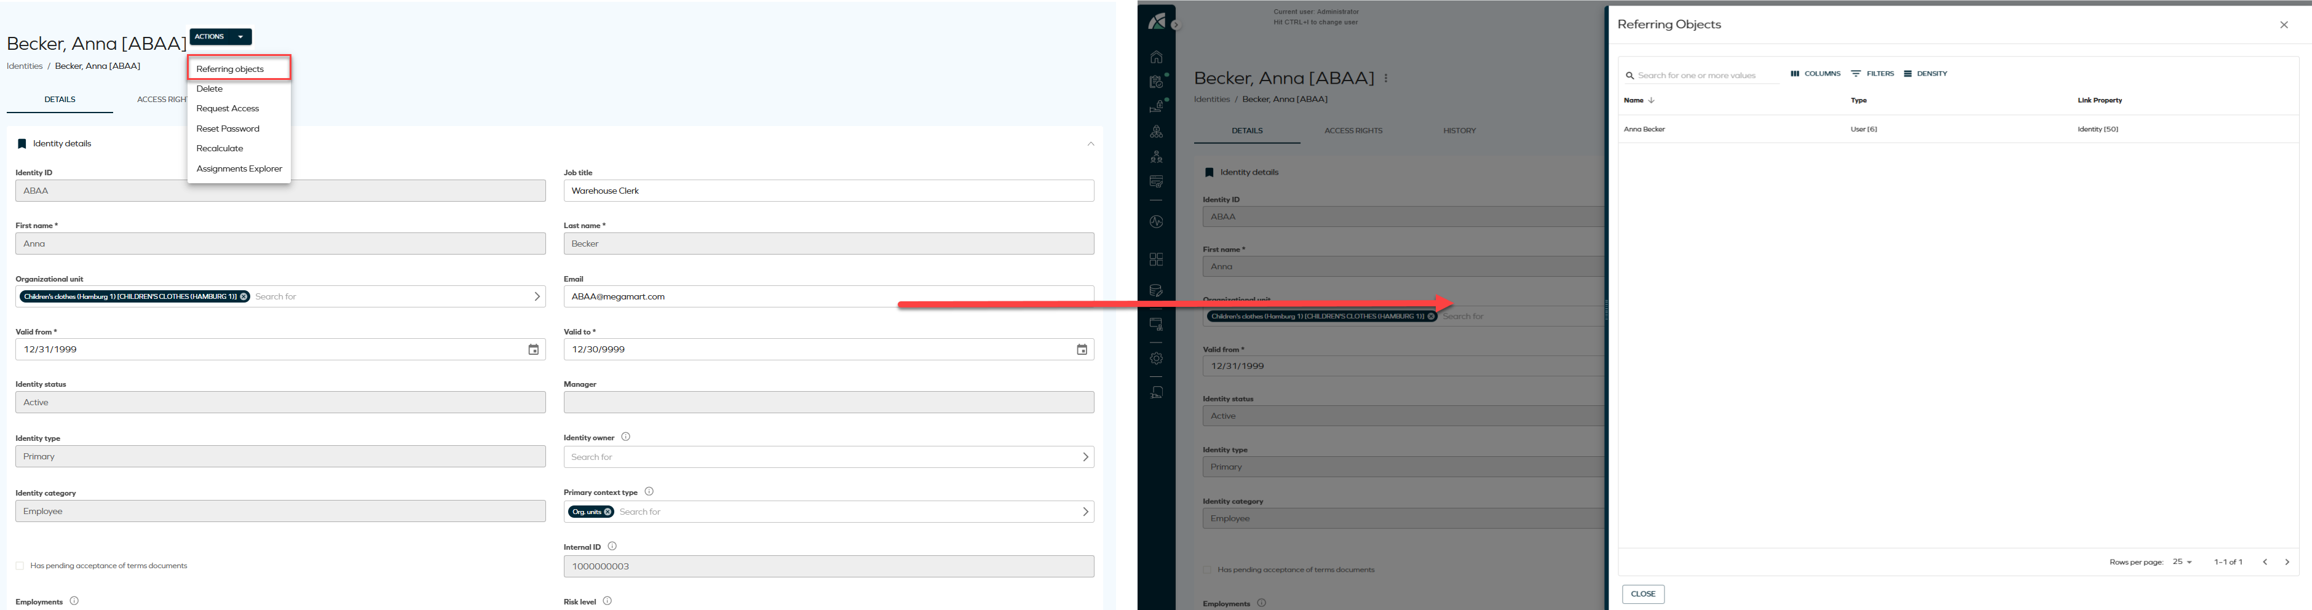Remove Children's clothes chip in left Organizational unit

click(243, 297)
